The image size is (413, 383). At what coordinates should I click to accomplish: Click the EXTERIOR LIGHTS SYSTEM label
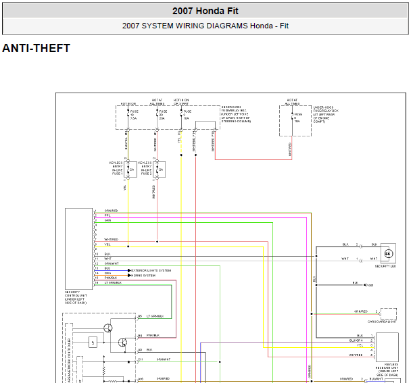point(151,270)
